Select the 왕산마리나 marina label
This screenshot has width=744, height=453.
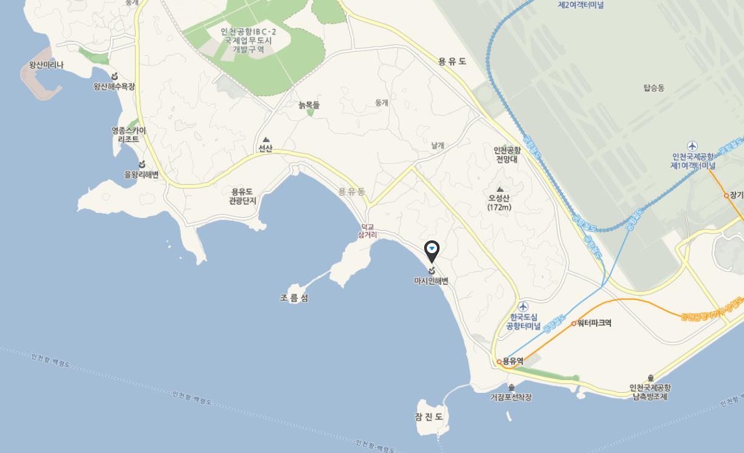(46, 65)
